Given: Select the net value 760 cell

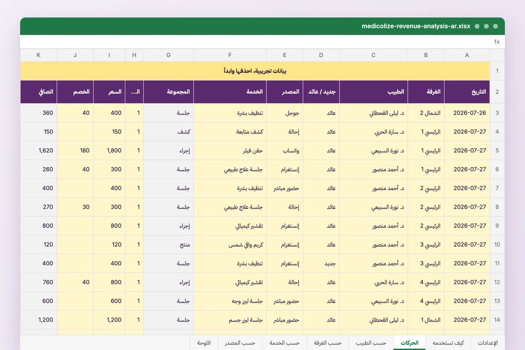Looking at the screenshot, I should (x=38, y=282).
